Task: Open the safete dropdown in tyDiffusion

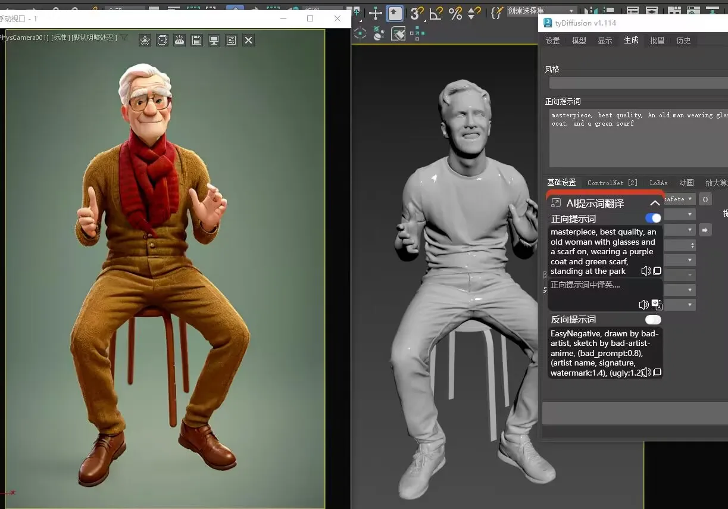Action: [x=680, y=199]
